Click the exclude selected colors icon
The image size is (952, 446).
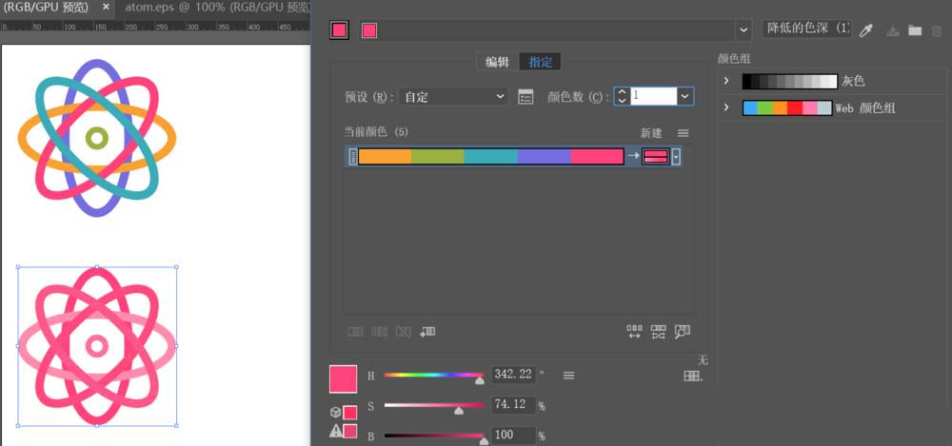pyautogui.click(x=403, y=332)
